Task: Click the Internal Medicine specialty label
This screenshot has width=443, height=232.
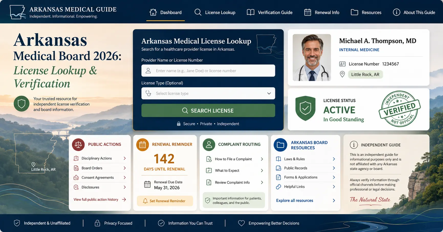Action: click(359, 50)
